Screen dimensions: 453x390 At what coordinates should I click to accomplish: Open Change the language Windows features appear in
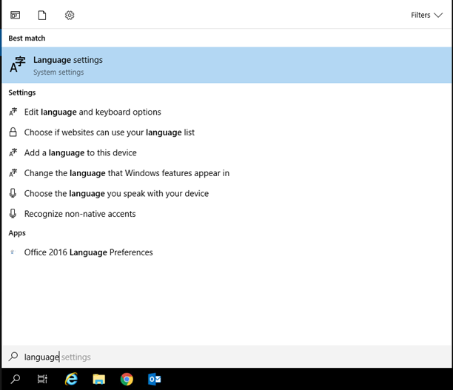tap(127, 173)
